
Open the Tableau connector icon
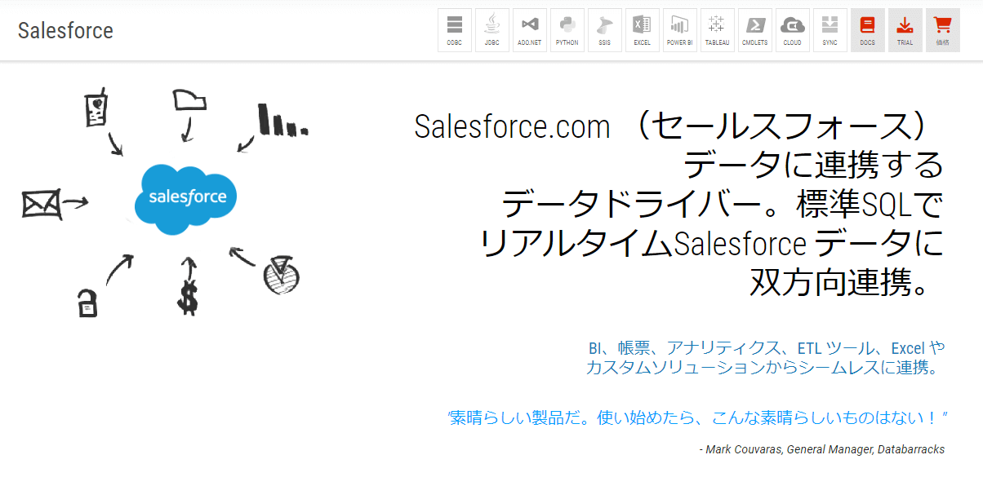point(717,30)
